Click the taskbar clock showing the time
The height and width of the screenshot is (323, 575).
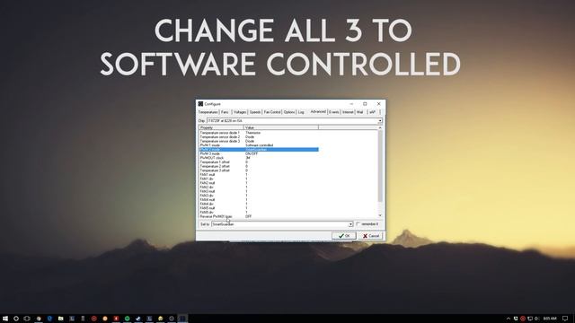pos(550,319)
